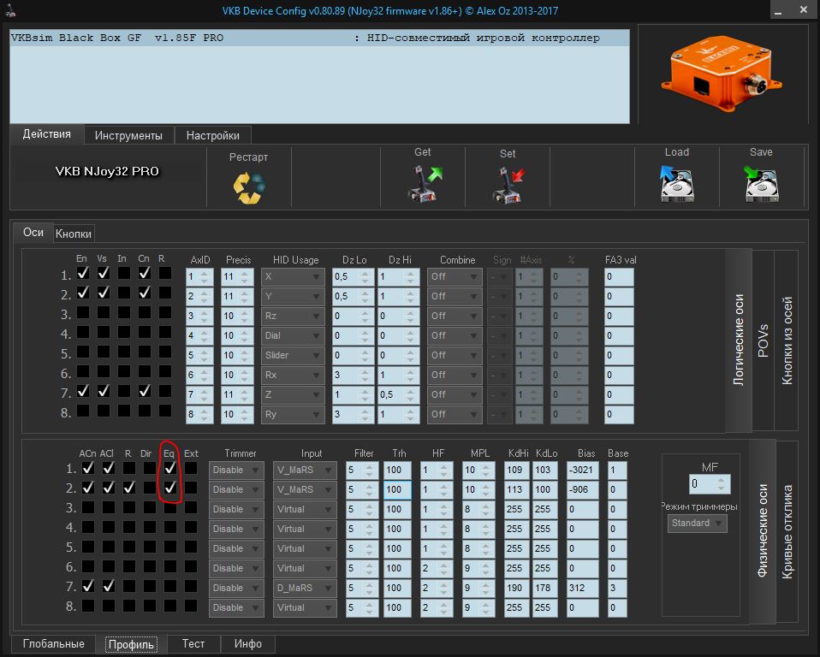This screenshot has width=820, height=657.
Task: Open the Инфо bottom tab
Action: [x=248, y=643]
